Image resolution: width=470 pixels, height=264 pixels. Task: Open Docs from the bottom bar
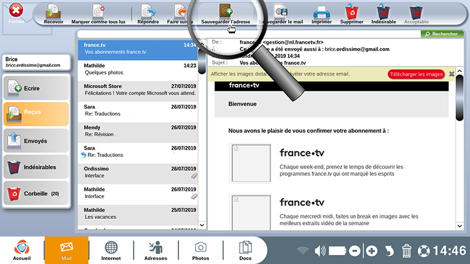(x=245, y=250)
